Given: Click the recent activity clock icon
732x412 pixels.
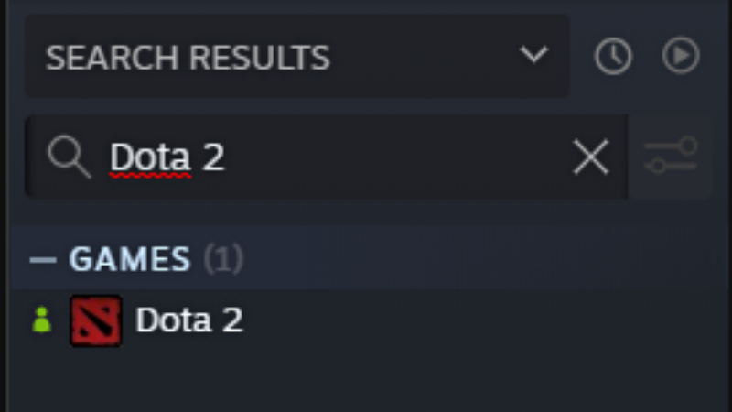Looking at the screenshot, I should pyautogui.click(x=612, y=57).
